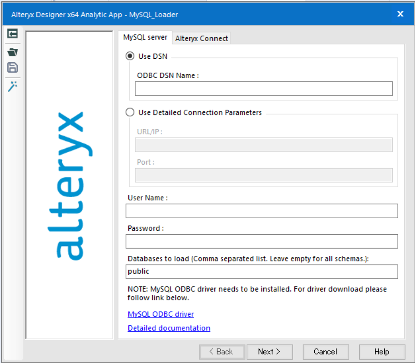Open saved app values folder icon

(x=13, y=52)
